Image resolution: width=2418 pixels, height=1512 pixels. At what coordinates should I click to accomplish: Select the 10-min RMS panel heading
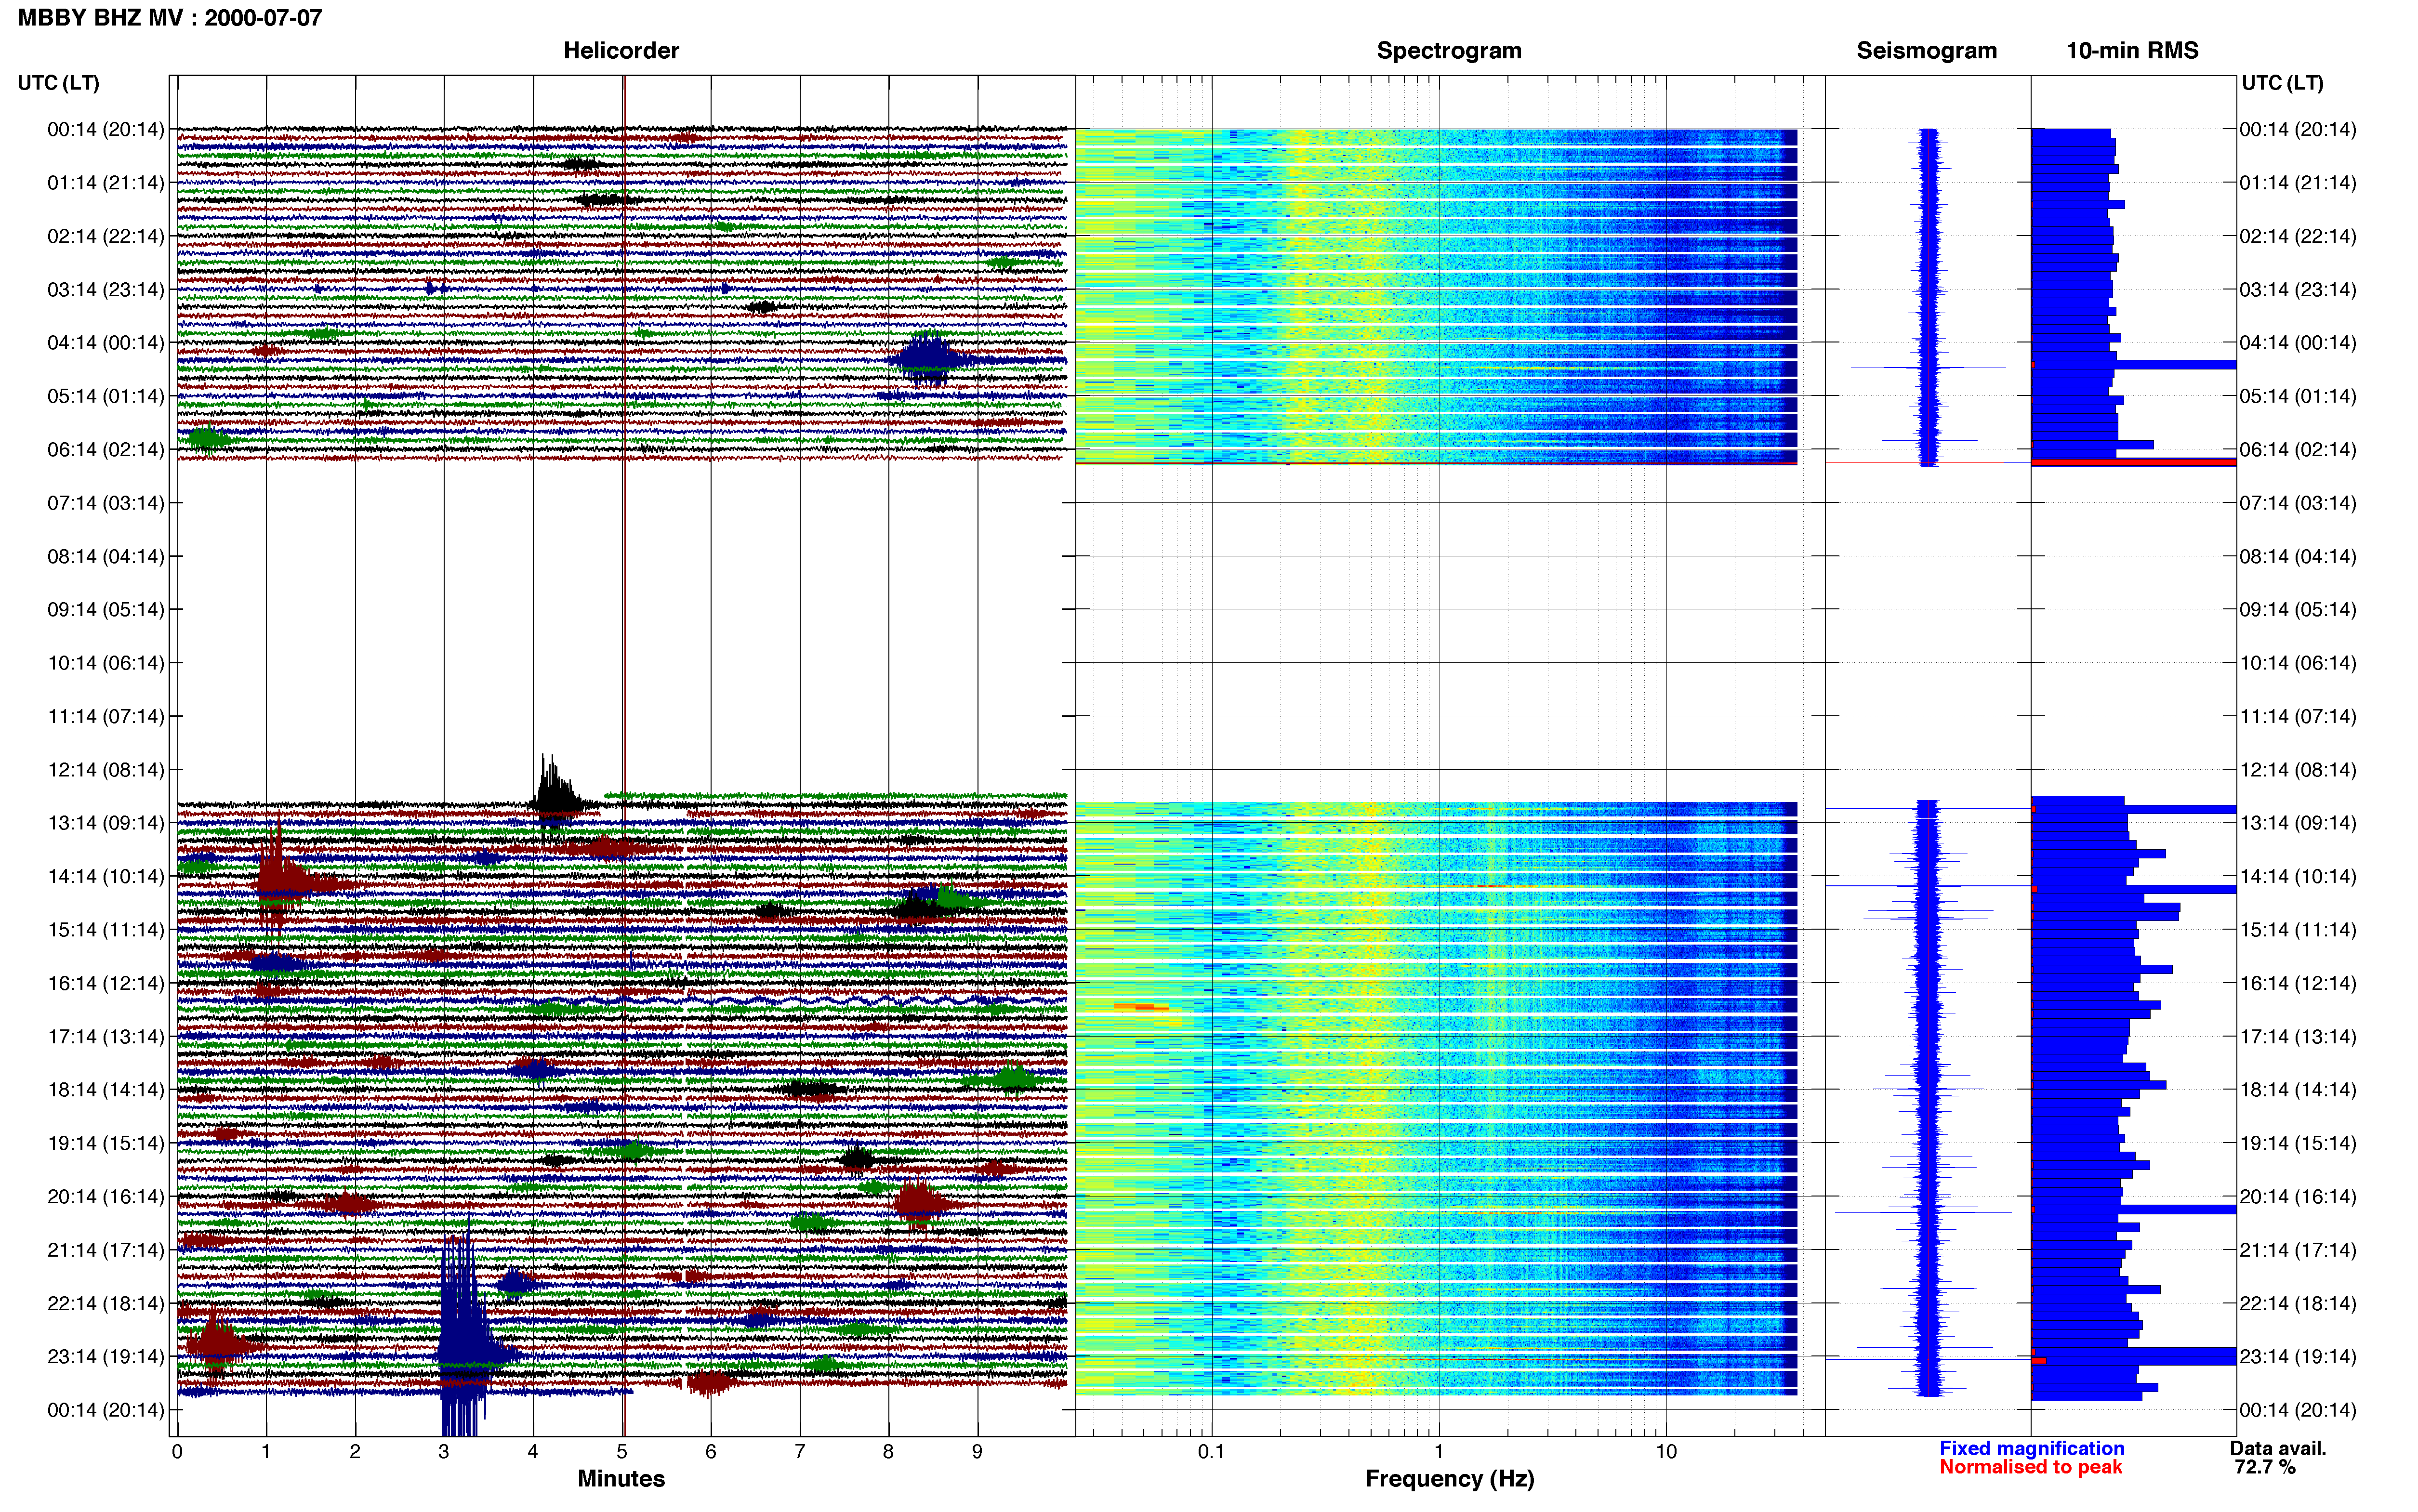[x=2132, y=51]
